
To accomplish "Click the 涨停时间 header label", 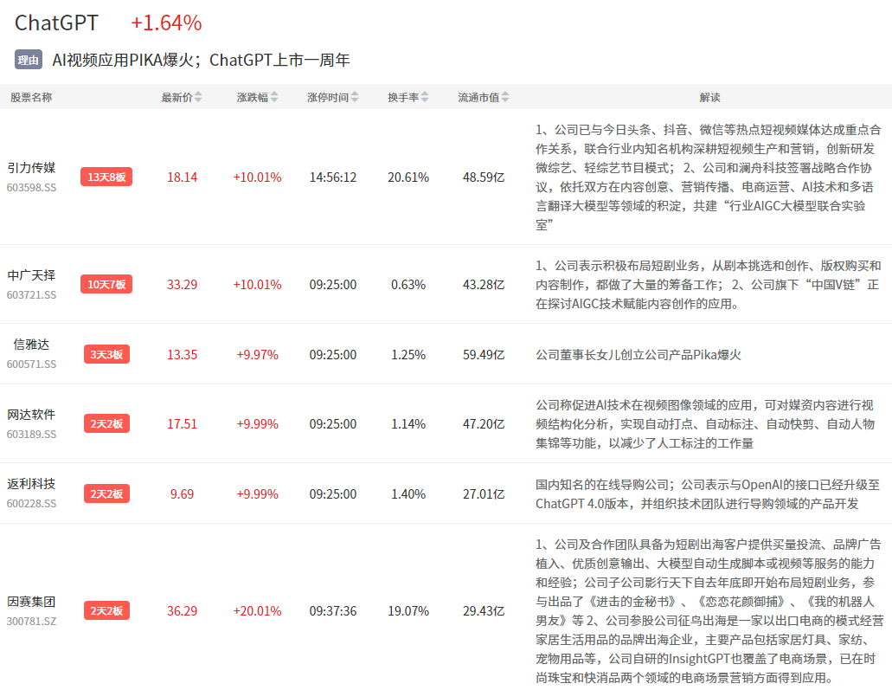I will pyautogui.click(x=328, y=97).
